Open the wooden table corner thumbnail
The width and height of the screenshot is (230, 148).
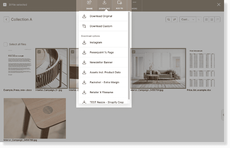coord(35,118)
